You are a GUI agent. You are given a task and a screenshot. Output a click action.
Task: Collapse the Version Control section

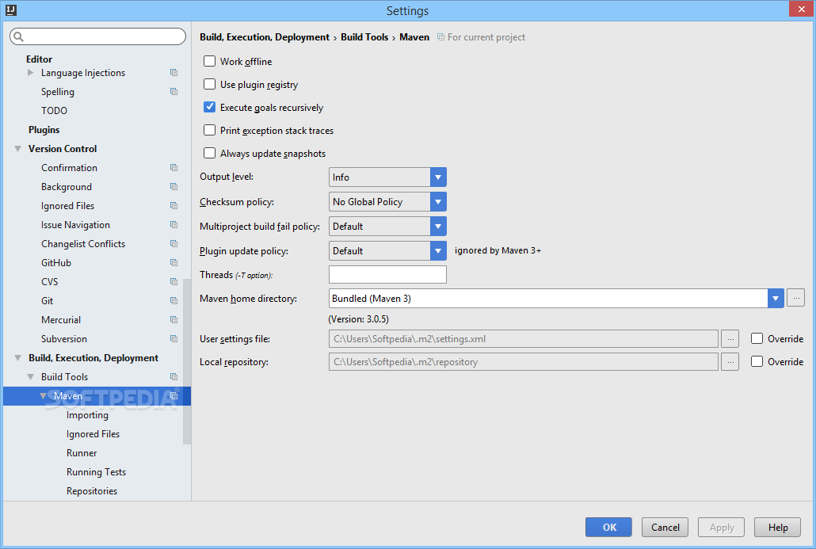click(x=17, y=149)
